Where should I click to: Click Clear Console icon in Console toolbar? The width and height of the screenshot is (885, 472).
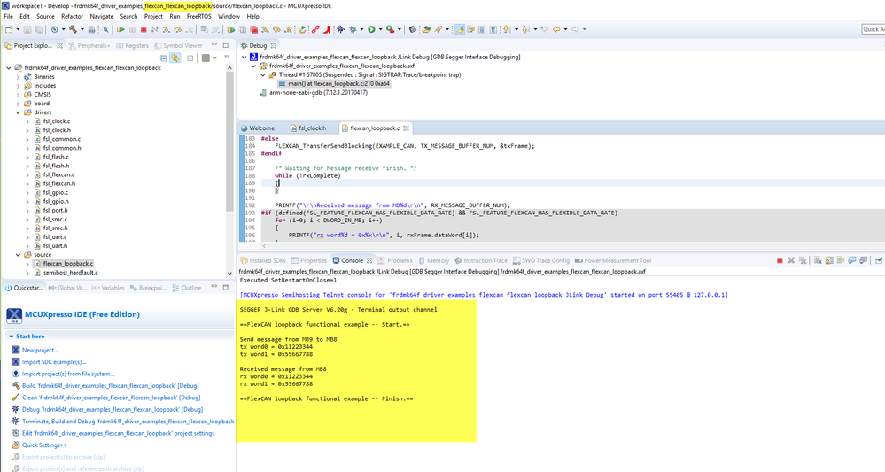click(x=818, y=260)
